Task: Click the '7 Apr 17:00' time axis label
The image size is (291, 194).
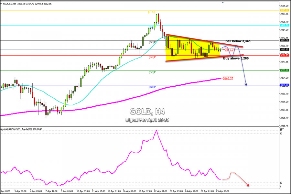Action: click(x=51, y=191)
